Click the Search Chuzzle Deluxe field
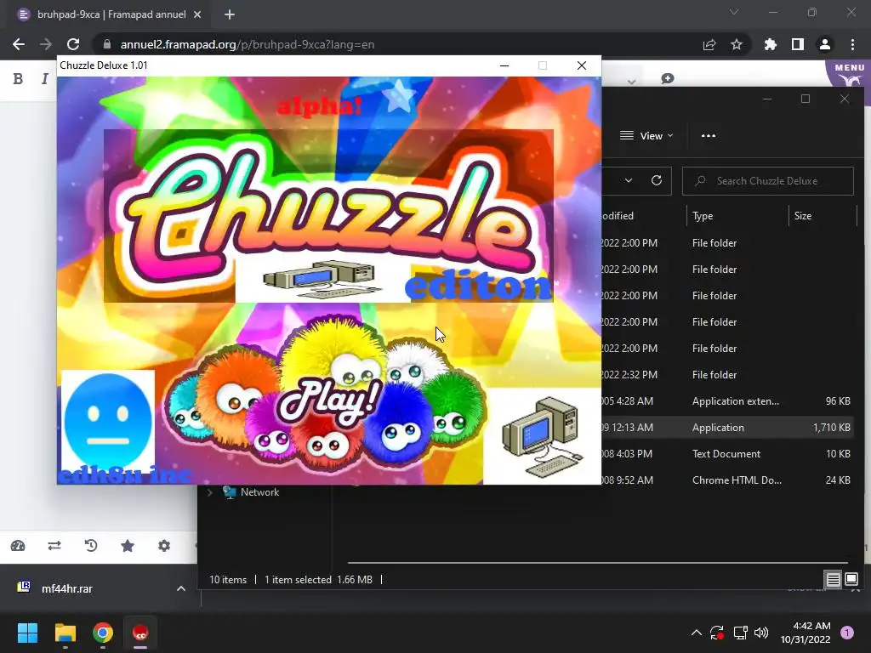The height and width of the screenshot is (653, 871). tap(768, 181)
